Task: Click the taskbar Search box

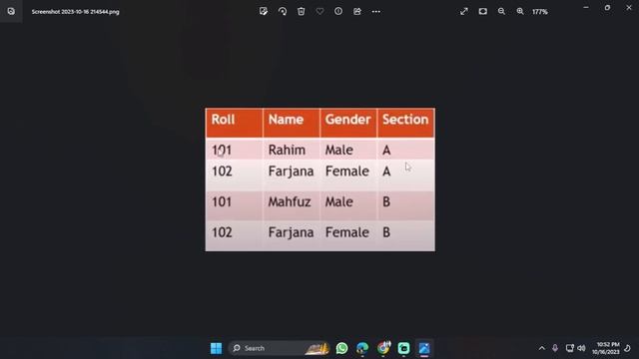Action: (279, 348)
